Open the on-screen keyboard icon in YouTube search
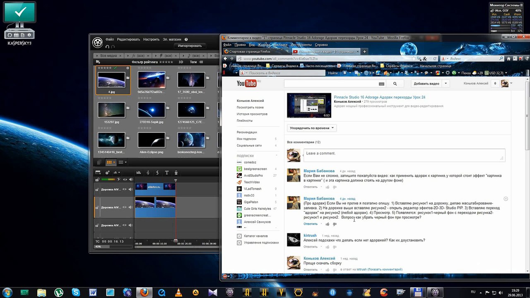530x298 pixels. pos(381,84)
